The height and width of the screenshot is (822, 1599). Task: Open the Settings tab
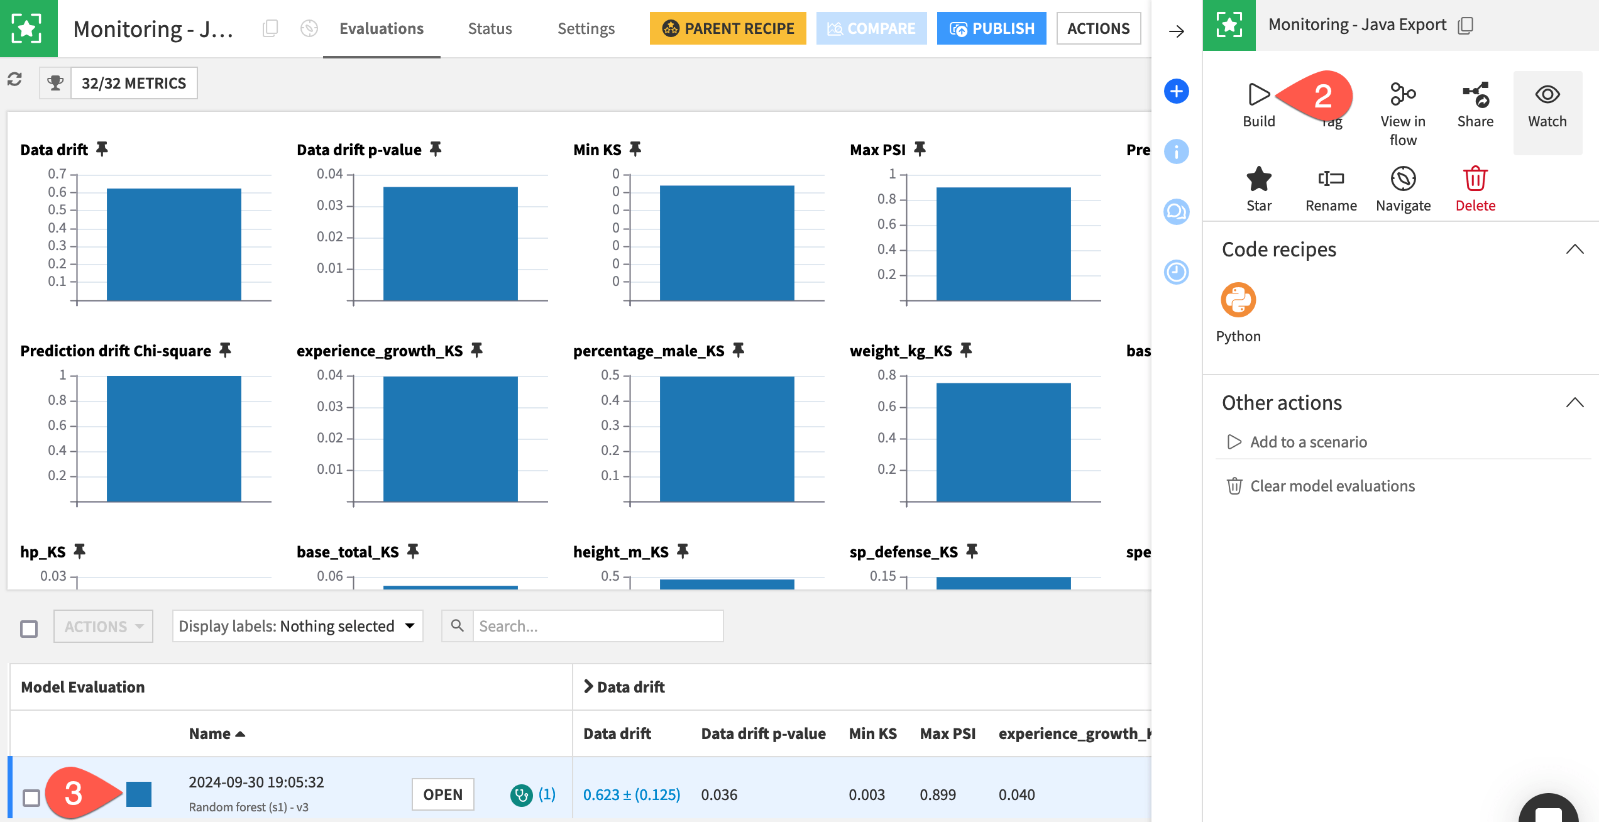(586, 28)
